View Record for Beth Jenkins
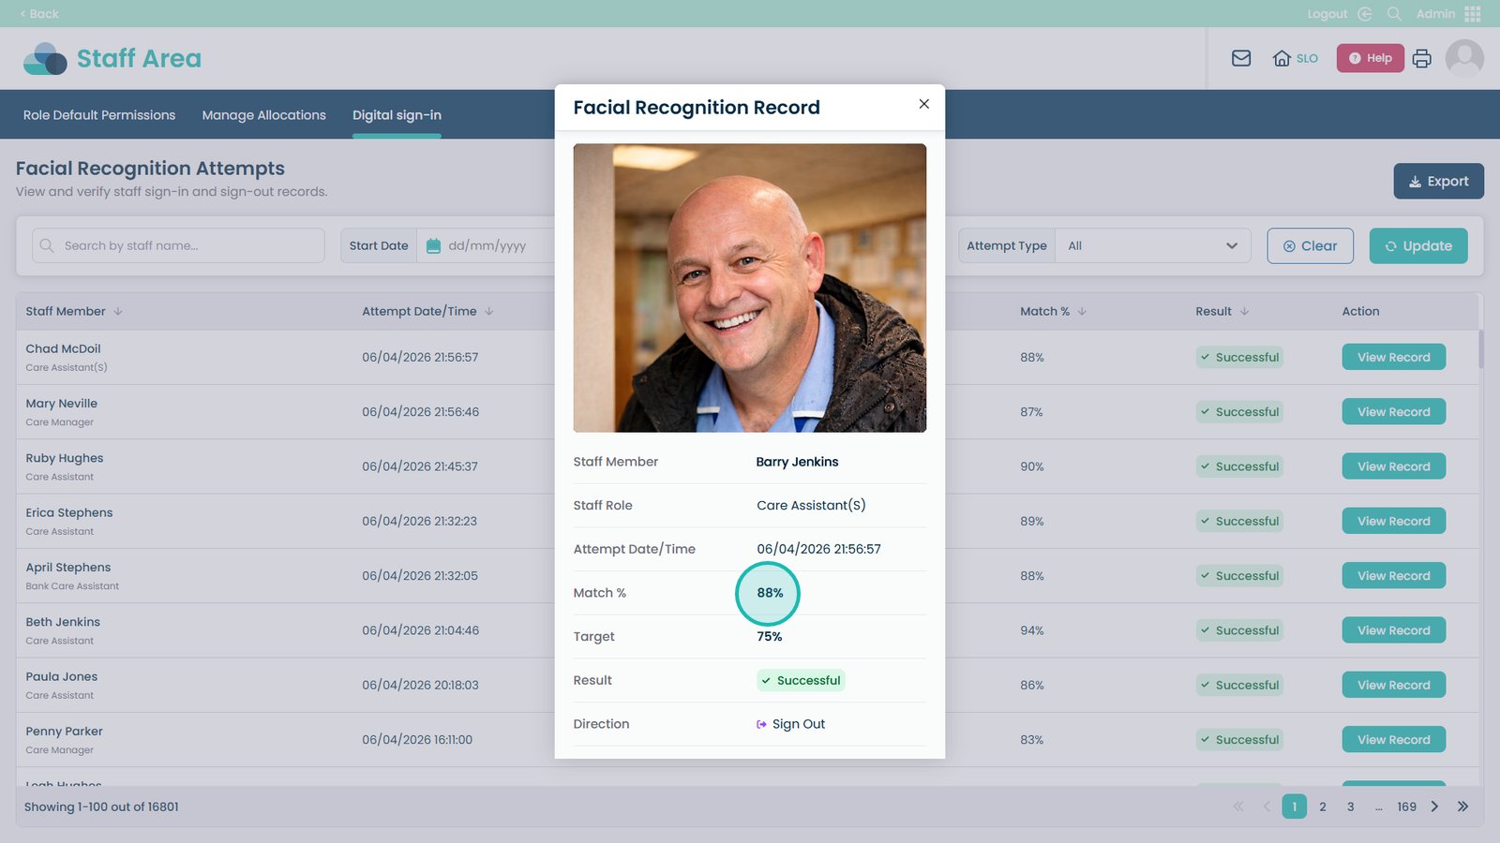Image resolution: width=1500 pixels, height=843 pixels. click(1393, 630)
